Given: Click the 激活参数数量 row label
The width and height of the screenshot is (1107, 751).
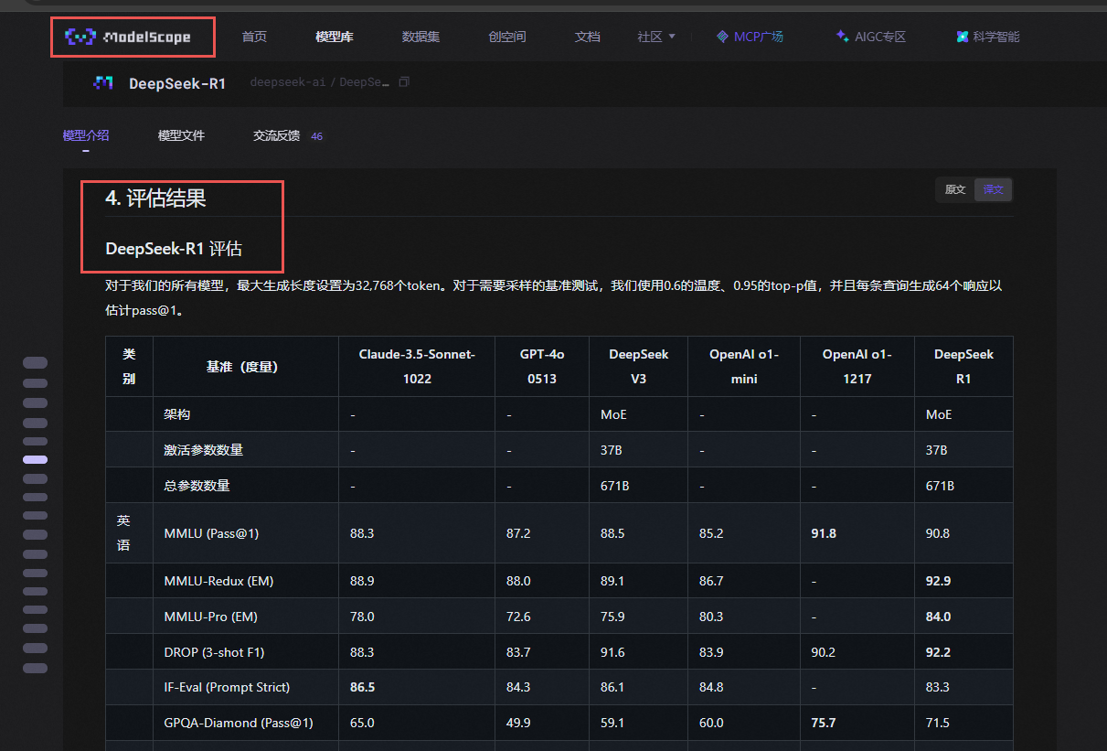Looking at the screenshot, I should click(x=203, y=450).
